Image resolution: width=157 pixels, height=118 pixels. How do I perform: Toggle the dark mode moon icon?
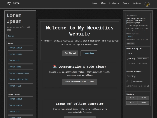tap(147, 4)
